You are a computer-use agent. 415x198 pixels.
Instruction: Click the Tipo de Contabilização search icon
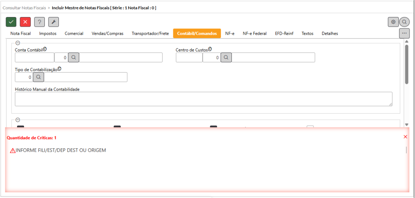[x=39, y=77]
